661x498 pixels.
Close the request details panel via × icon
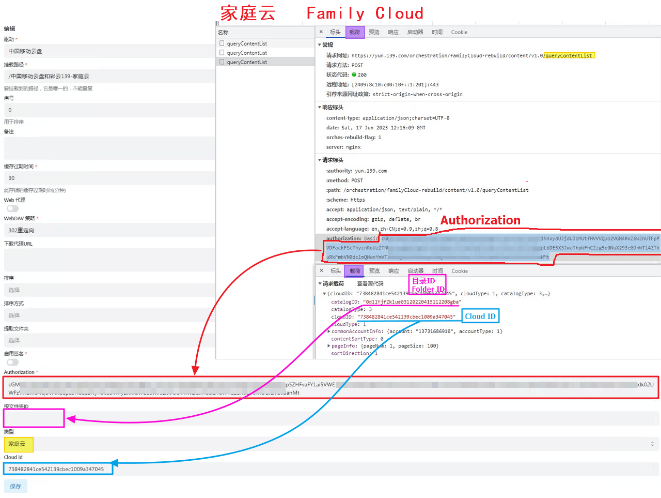click(321, 32)
